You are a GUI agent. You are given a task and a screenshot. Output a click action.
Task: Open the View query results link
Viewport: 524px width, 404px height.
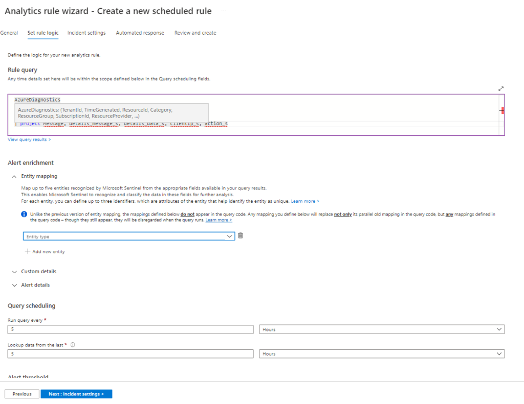click(29, 139)
